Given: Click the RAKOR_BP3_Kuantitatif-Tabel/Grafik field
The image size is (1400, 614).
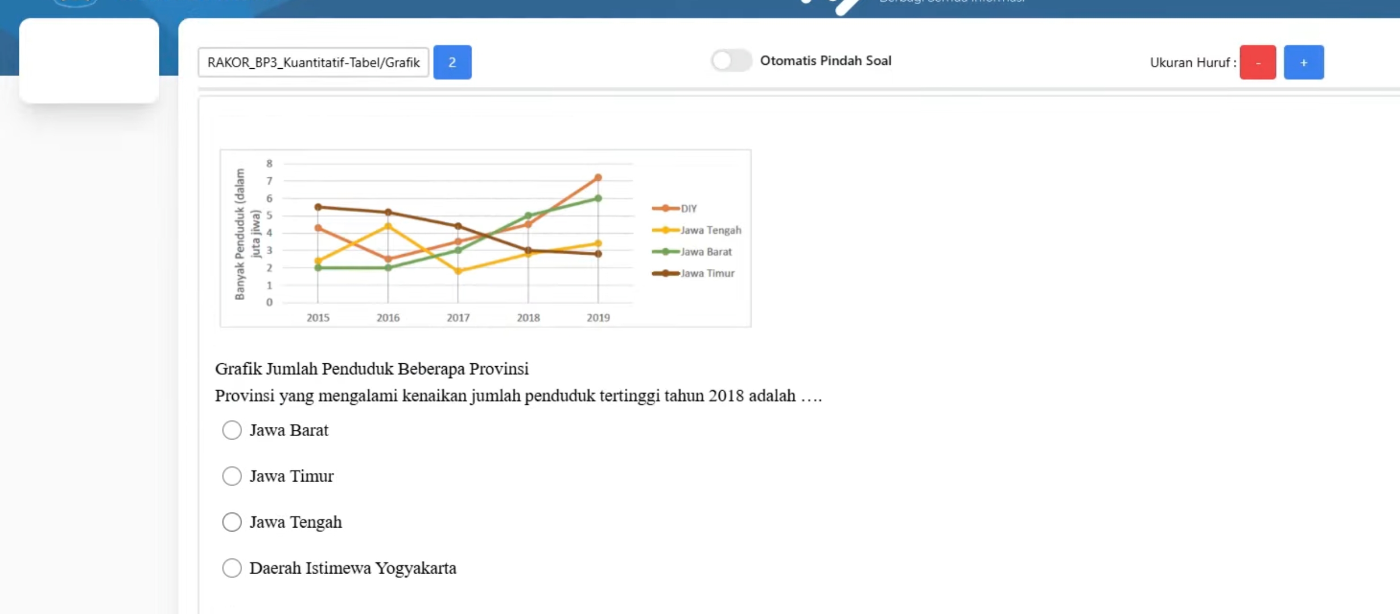Looking at the screenshot, I should click(314, 62).
